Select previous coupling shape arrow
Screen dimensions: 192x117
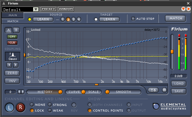pyautogui.click(x=9, y=65)
